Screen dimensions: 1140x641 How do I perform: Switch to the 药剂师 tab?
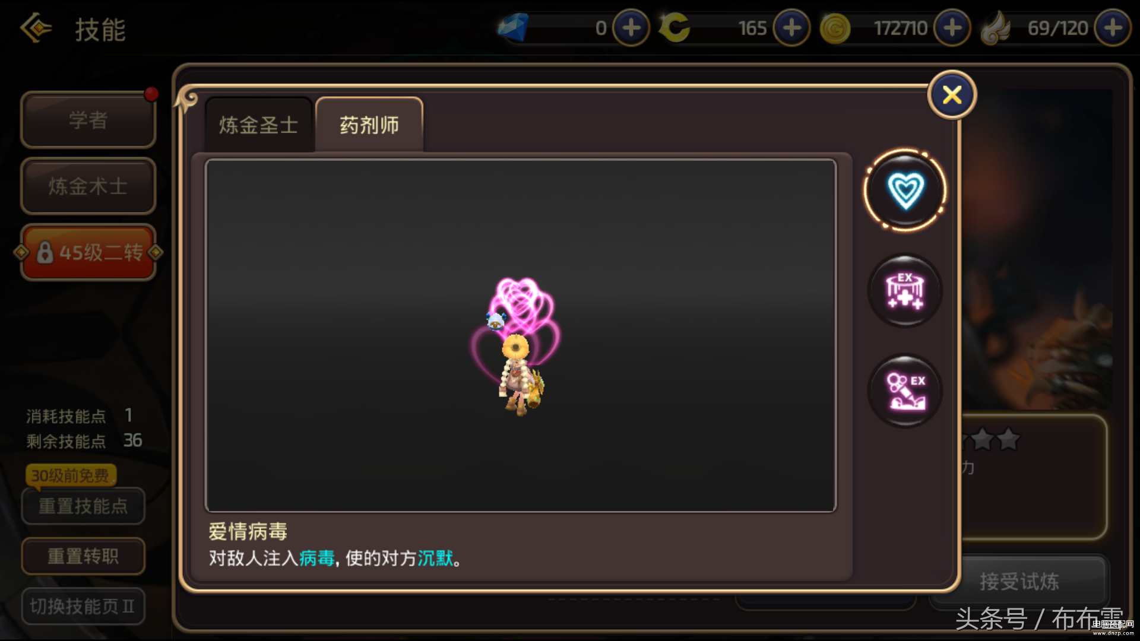click(369, 125)
